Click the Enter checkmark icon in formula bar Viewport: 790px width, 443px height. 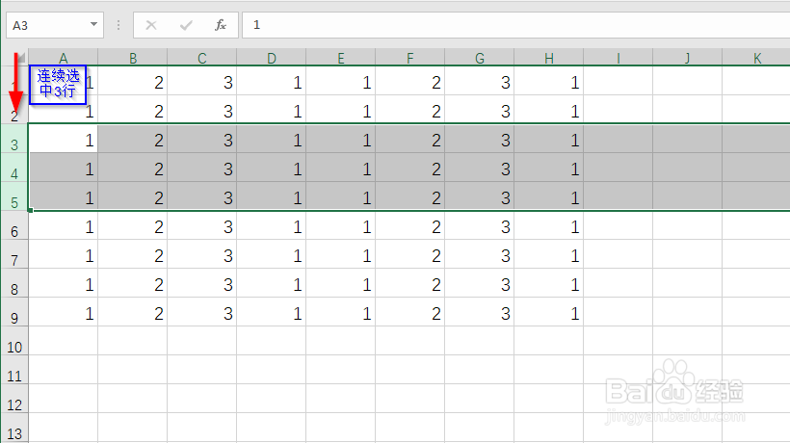tap(186, 25)
